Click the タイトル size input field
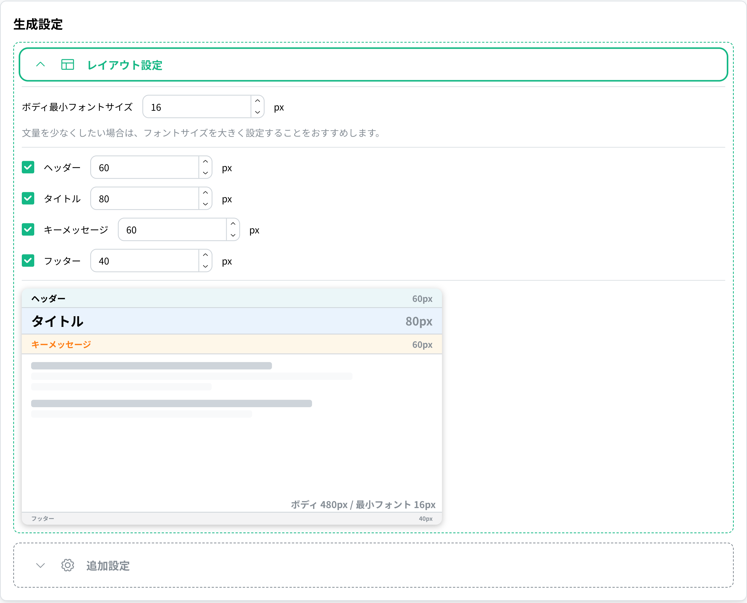747x603 pixels. point(145,198)
